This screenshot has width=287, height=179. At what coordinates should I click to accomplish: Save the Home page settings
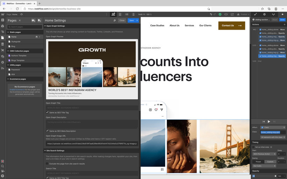131,21
